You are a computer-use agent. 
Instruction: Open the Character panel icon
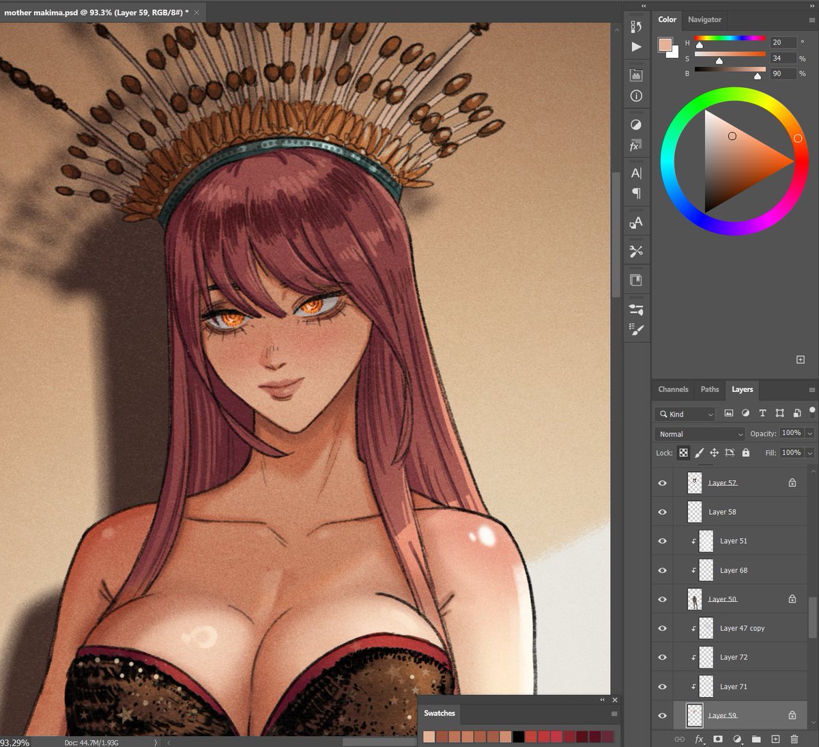pos(636,173)
